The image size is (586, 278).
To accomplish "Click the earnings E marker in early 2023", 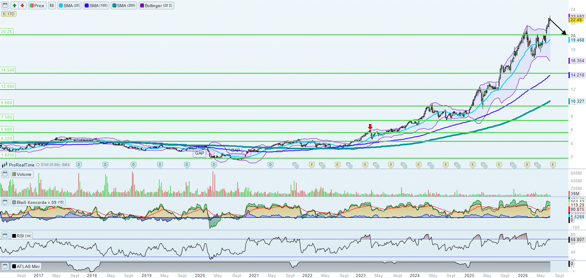I will point(365,165).
